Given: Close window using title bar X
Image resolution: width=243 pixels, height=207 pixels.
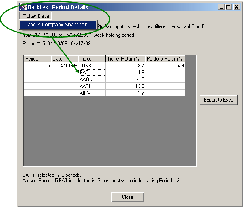Looking at the screenshot, I should coord(237,7).
